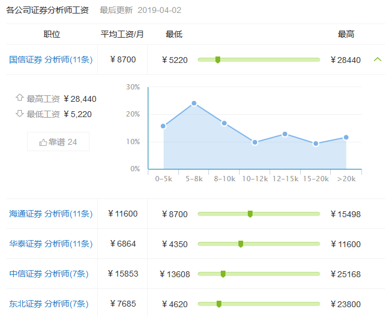Click the up-arrow icon beside 最高工资

coord(19,98)
